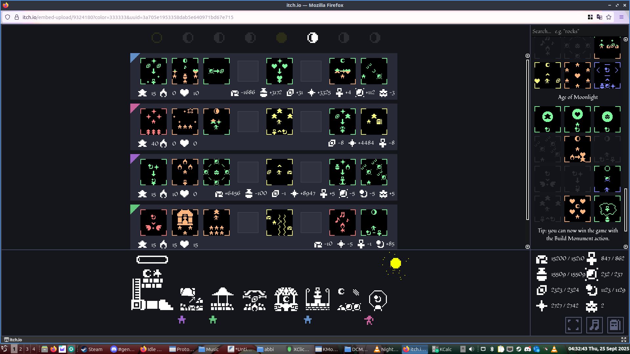Viewport: 630px width, 354px height.
Task: Select the pavilion building action icon
Action: click(x=222, y=299)
